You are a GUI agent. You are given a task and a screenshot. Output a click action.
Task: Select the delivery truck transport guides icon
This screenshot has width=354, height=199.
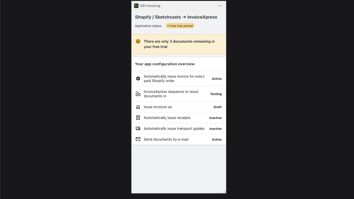tap(138, 128)
